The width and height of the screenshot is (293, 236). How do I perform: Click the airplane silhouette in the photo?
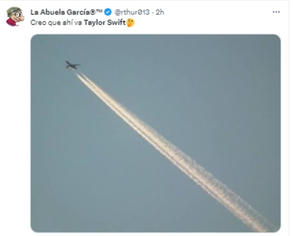[x=72, y=65]
